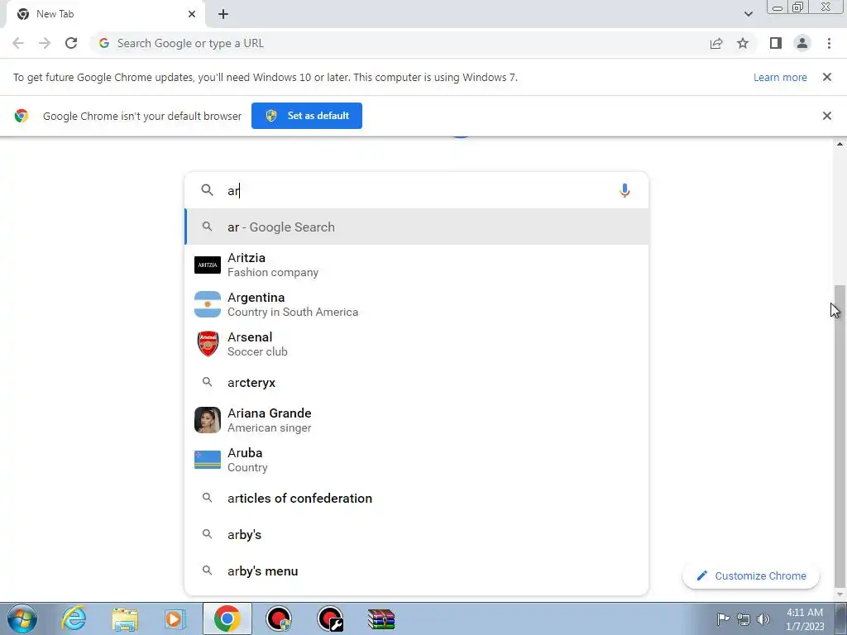Share this page icon in address bar

coord(716,43)
